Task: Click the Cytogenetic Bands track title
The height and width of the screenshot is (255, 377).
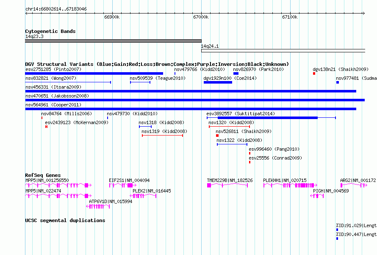Action: pos(50,31)
